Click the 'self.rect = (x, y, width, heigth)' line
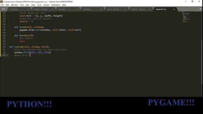 (41, 16)
